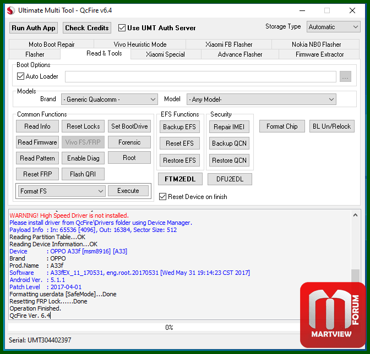
Task: Click the Root button
Action: [129, 158]
